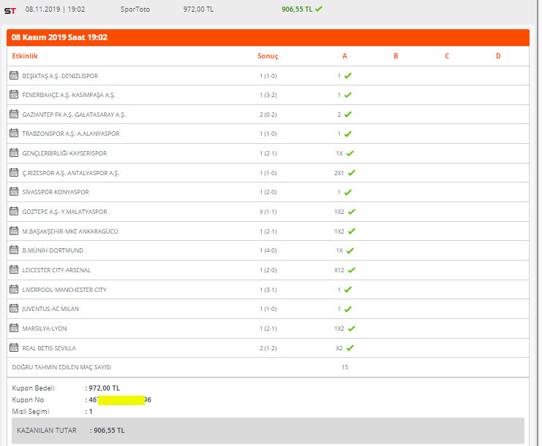The width and height of the screenshot is (542, 446).
Task: Click the Kupon Bedeli value 972,00 TL
Action: point(105,388)
